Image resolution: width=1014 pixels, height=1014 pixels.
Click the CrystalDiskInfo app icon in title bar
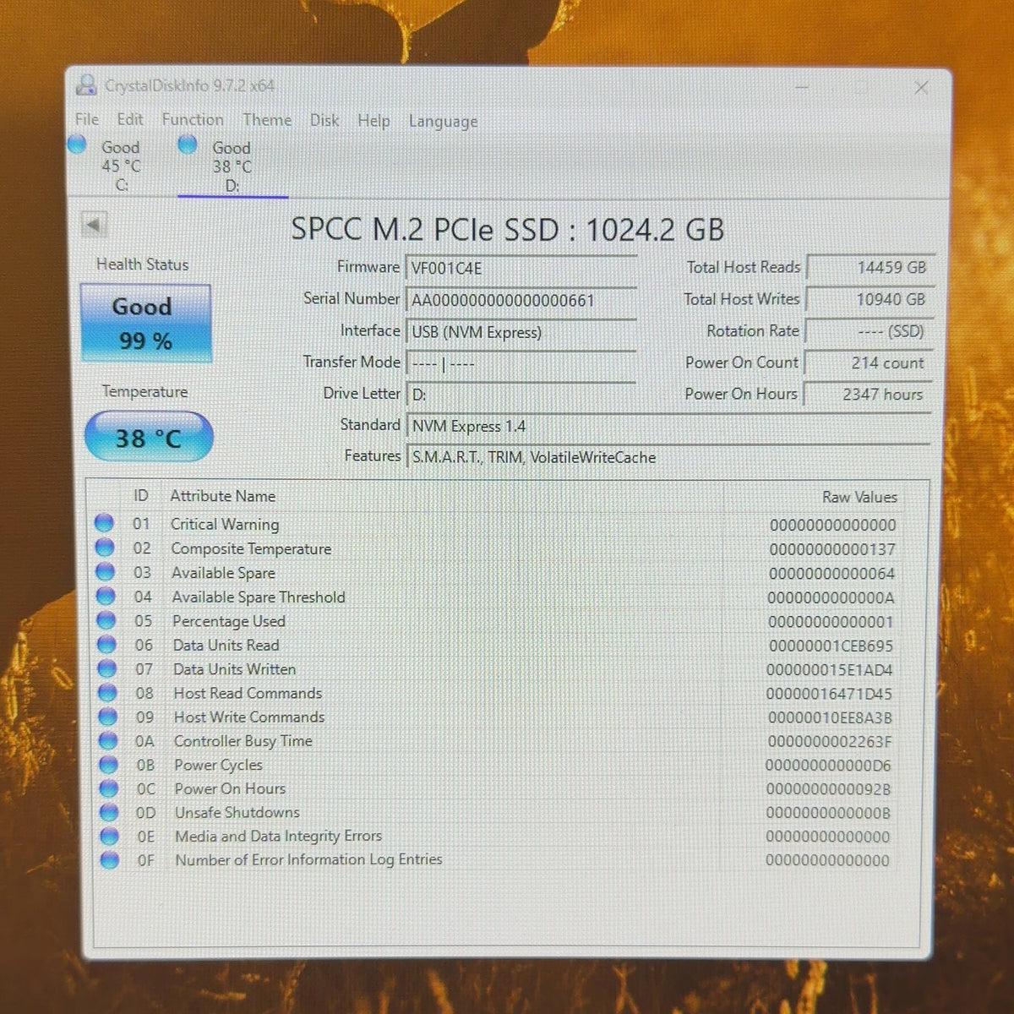pos(86,84)
